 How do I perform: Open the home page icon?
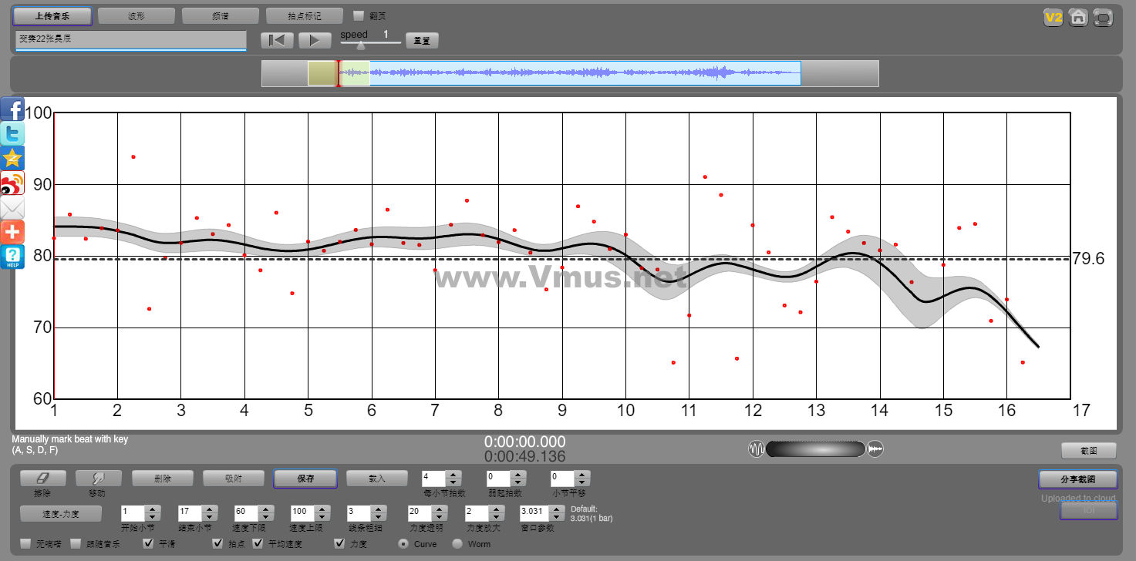(1078, 17)
